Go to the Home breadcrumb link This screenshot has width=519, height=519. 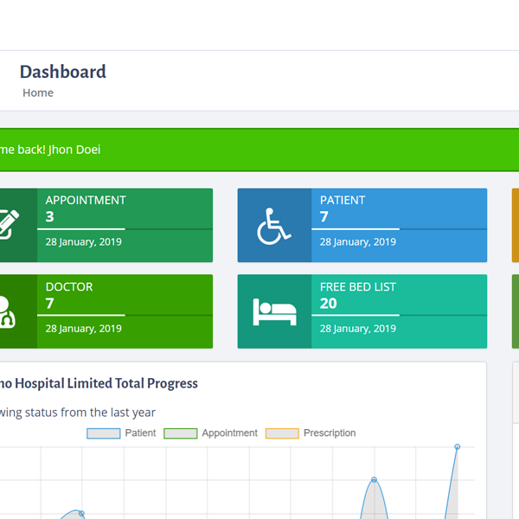38,93
